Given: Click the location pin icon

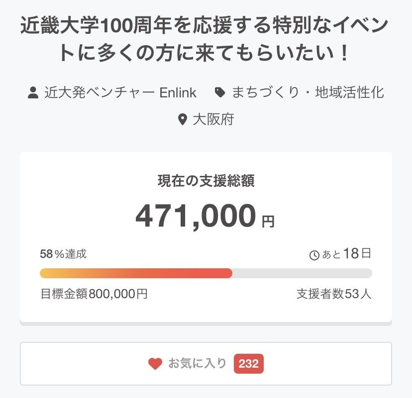Looking at the screenshot, I should coord(183,120).
